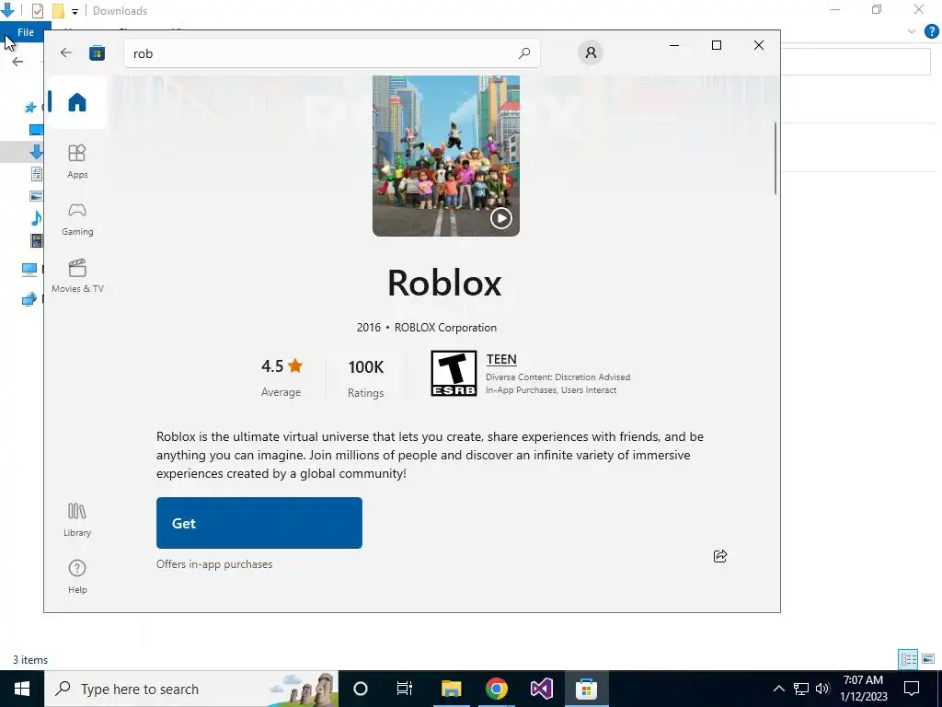Share the Roblox app page
Viewport: 942px width, 707px height.
click(719, 556)
